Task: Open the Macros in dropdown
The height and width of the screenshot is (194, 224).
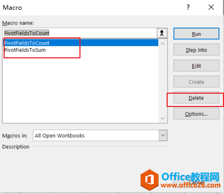Action: point(163,135)
